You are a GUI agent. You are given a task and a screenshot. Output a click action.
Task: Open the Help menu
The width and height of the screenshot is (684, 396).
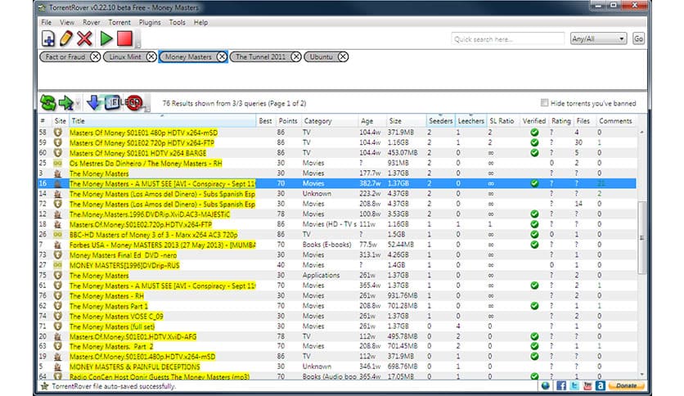[x=200, y=22]
